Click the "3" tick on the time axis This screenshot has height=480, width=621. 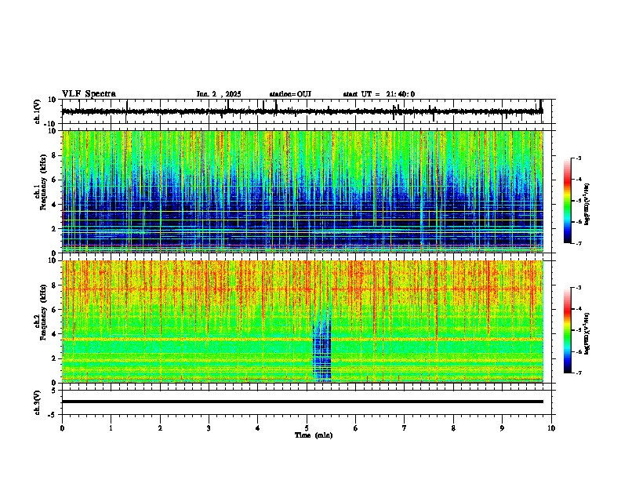click(209, 428)
